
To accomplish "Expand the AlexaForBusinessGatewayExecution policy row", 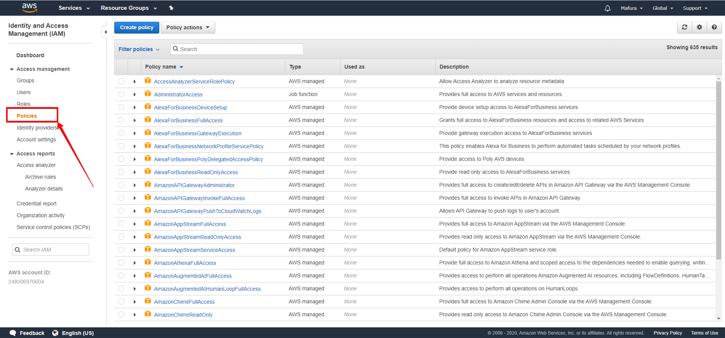I will point(134,133).
